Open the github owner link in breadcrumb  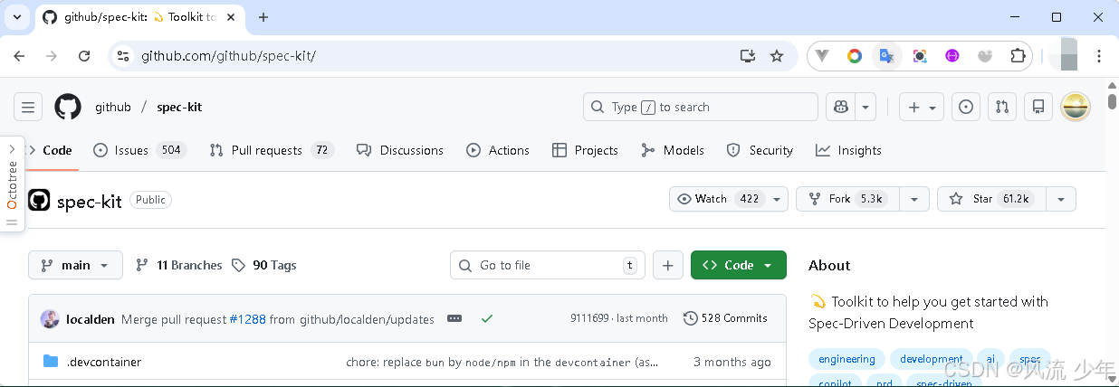pyautogui.click(x=113, y=107)
